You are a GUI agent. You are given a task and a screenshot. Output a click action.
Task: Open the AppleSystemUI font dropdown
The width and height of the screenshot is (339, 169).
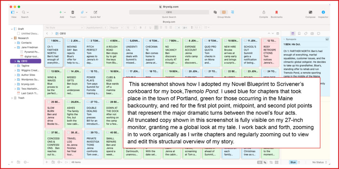click(96, 28)
